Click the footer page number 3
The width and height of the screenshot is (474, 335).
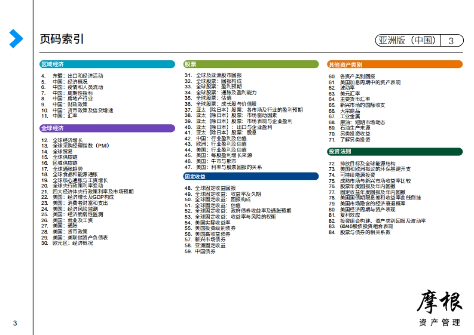15,324
